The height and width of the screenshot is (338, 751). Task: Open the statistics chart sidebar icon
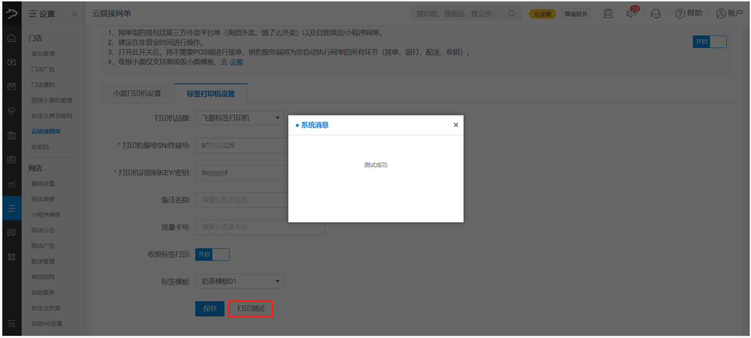[12, 184]
